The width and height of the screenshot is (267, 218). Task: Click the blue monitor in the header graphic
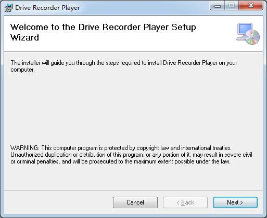(245, 30)
